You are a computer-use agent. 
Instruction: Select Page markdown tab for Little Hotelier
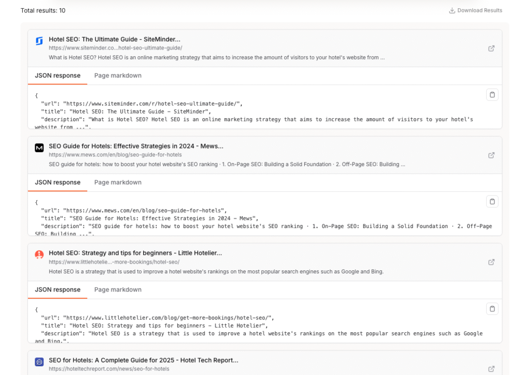(118, 290)
